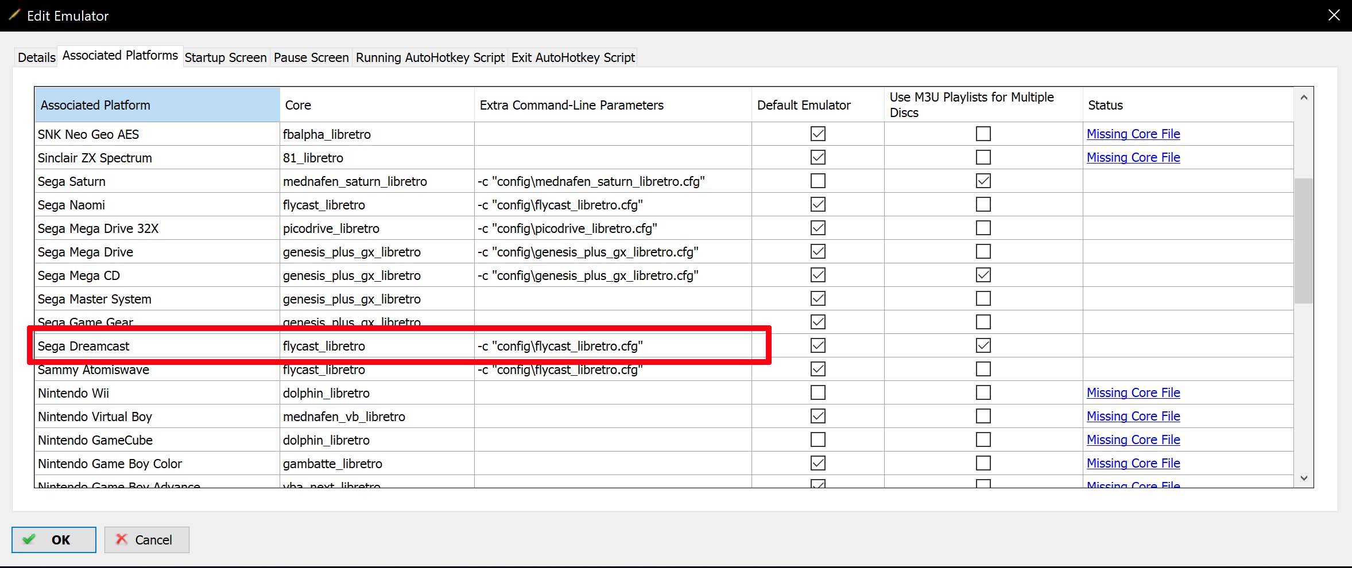
Task: Toggle M3U Playlists checkbox for Nintendo Virtual Boy
Action: 983,416
